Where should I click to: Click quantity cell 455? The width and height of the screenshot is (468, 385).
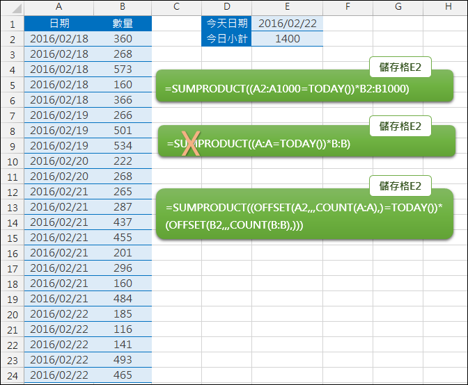point(123,237)
